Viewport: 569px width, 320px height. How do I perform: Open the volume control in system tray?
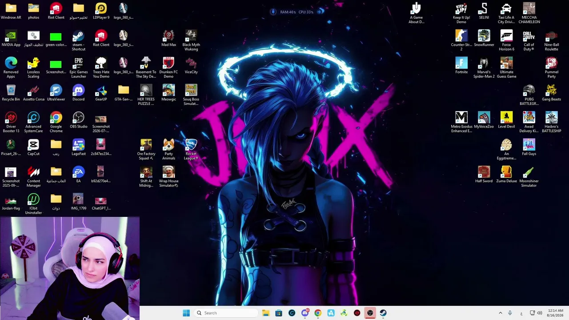click(539, 313)
